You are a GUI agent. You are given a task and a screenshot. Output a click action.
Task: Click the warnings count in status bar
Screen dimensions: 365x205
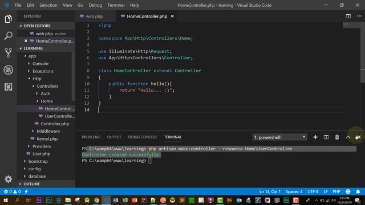point(17,191)
